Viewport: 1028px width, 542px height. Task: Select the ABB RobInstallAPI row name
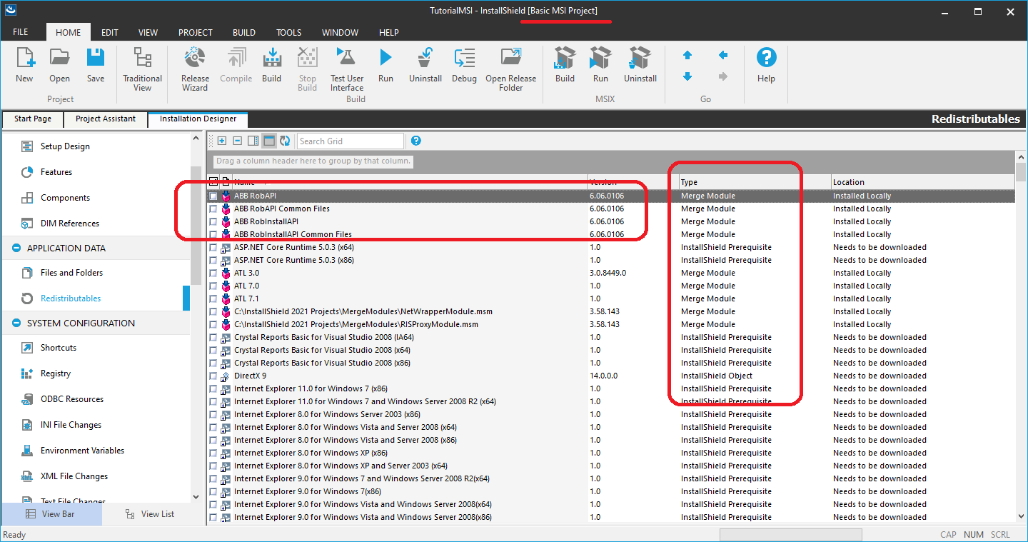266,221
